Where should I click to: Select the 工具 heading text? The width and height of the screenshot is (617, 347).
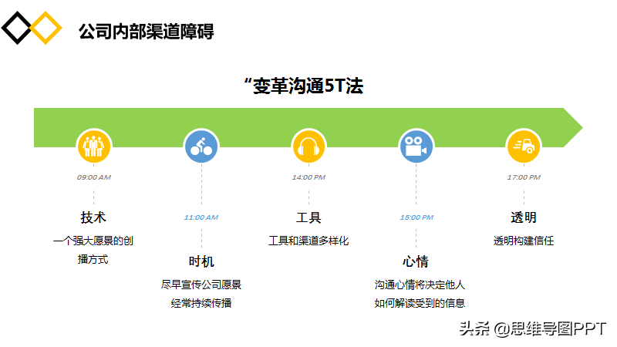(309, 217)
